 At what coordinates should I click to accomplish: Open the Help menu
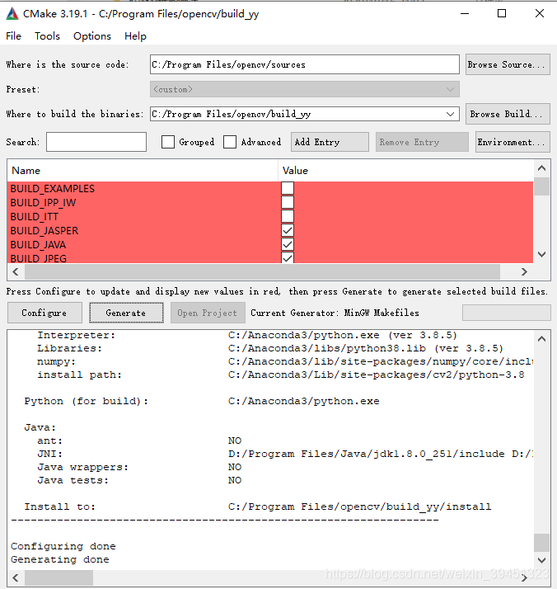point(135,36)
